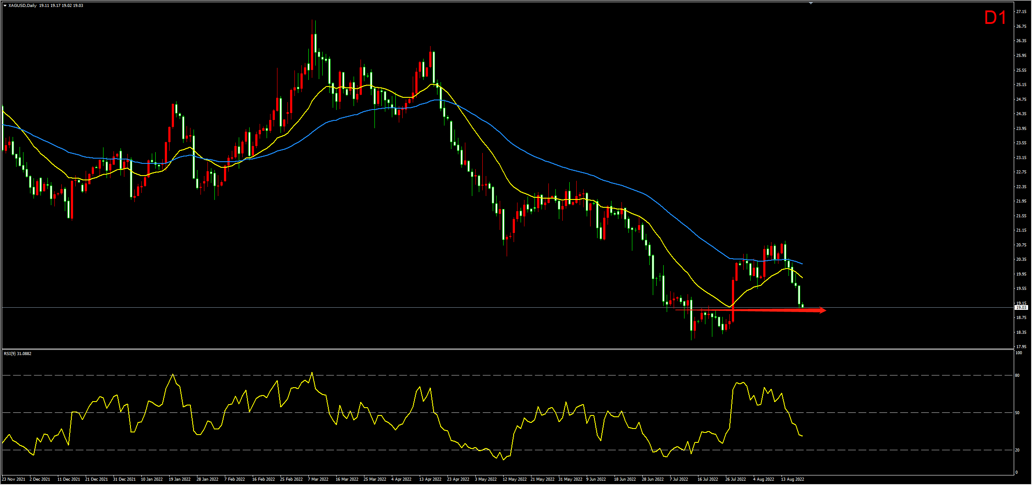Click the 28 Jan 2022 date label
Viewport: 1032px width, 485px height.
click(x=207, y=479)
